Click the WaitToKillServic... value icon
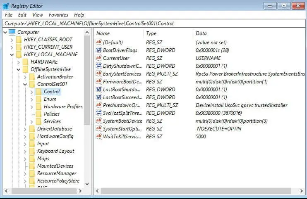The width and height of the screenshot is (307, 199). 99,136
